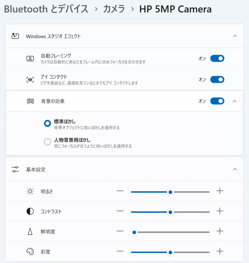Click the 明るさ sun icon
Screen dimensions: 249x263
tap(30, 191)
